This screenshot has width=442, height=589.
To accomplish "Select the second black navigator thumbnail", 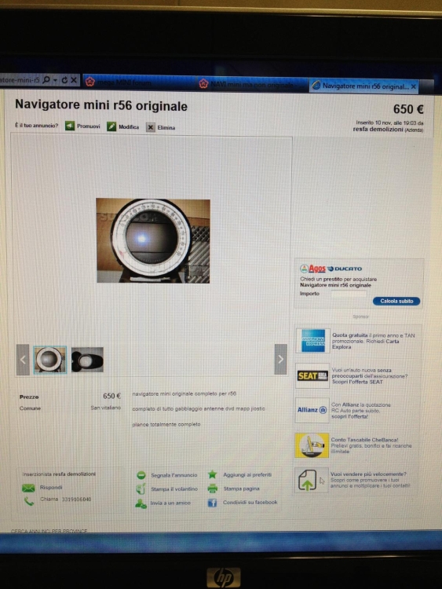I will [x=87, y=360].
